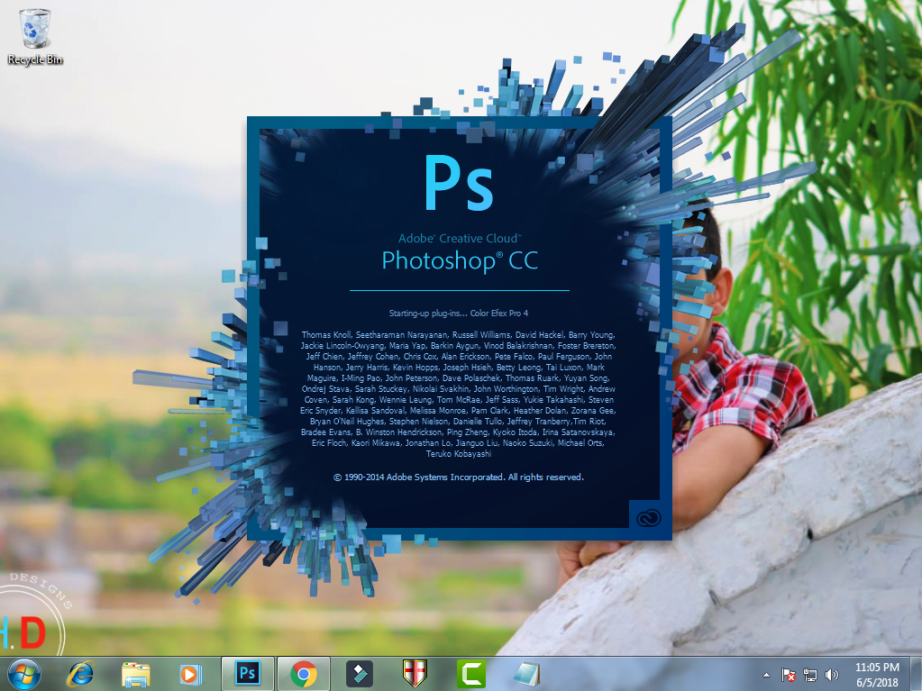This screenshot has width=922, height=691.
Task: Mute audio via the speaker tray icon
Action: point(830,673)
